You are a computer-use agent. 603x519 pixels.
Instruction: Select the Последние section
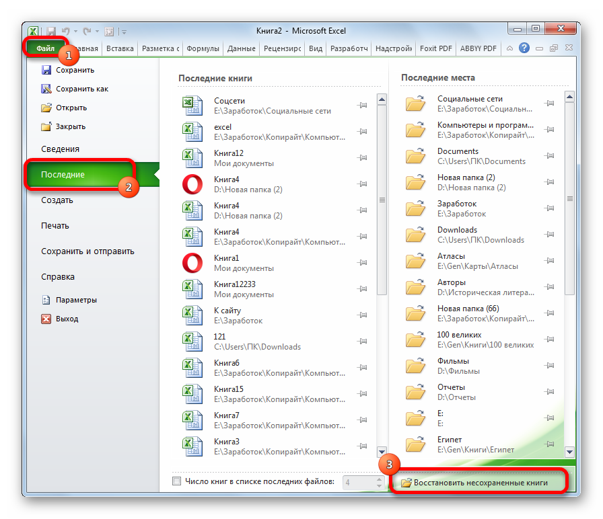click(93, 174)
